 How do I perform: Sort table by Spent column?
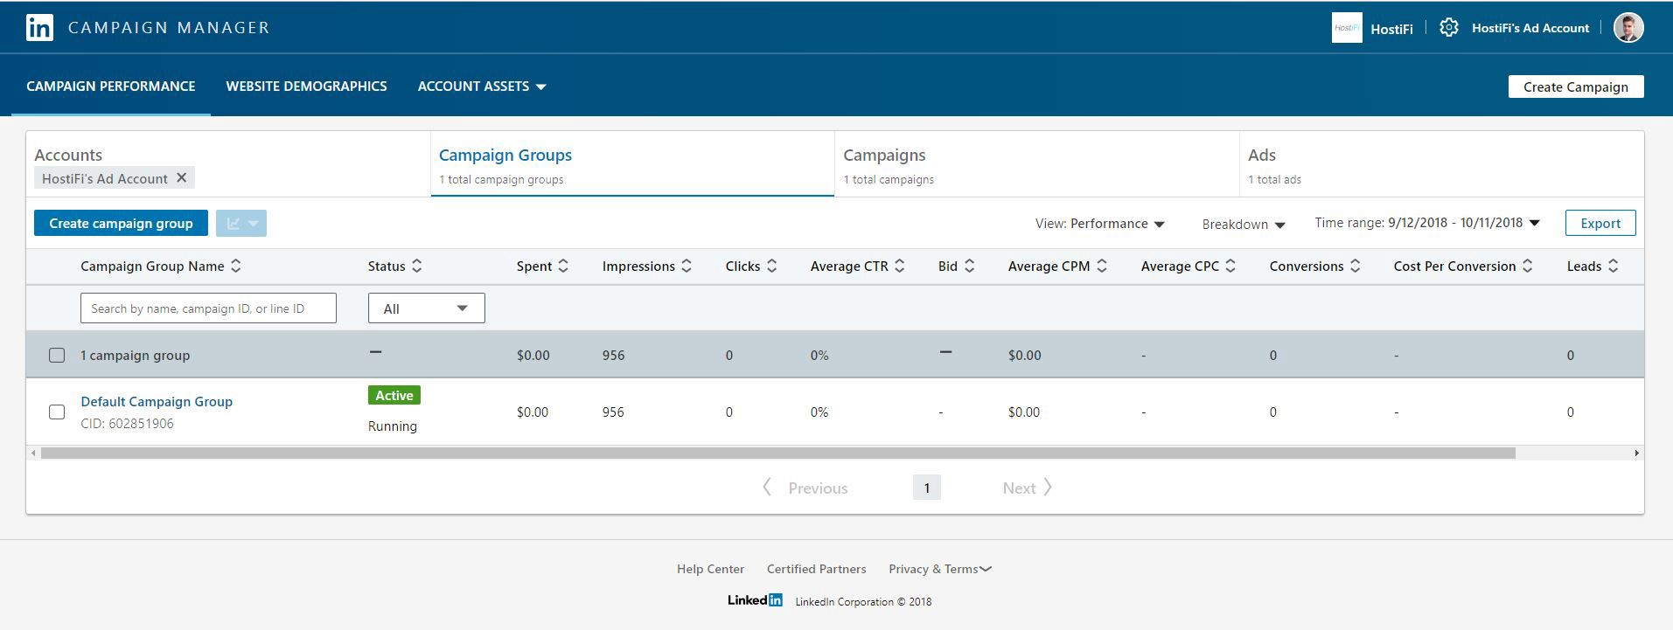click(x=563, y=266)
